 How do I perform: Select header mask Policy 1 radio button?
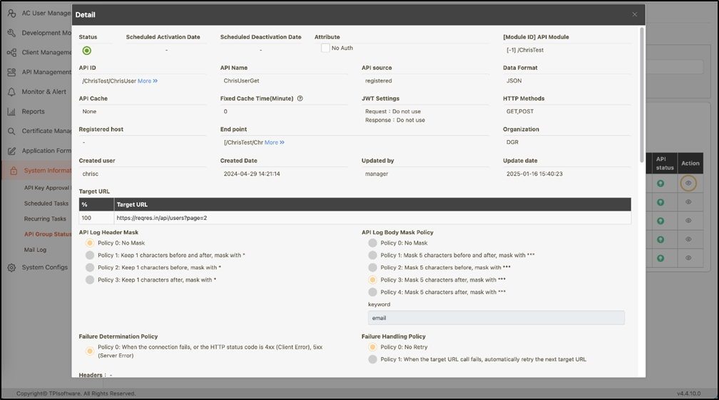90,255
